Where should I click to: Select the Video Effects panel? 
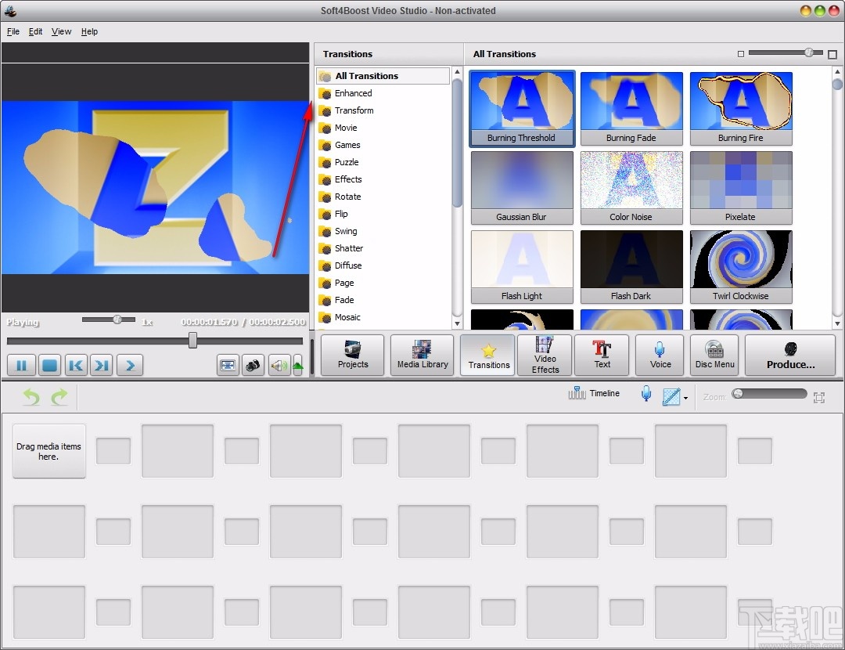(545, 355)
